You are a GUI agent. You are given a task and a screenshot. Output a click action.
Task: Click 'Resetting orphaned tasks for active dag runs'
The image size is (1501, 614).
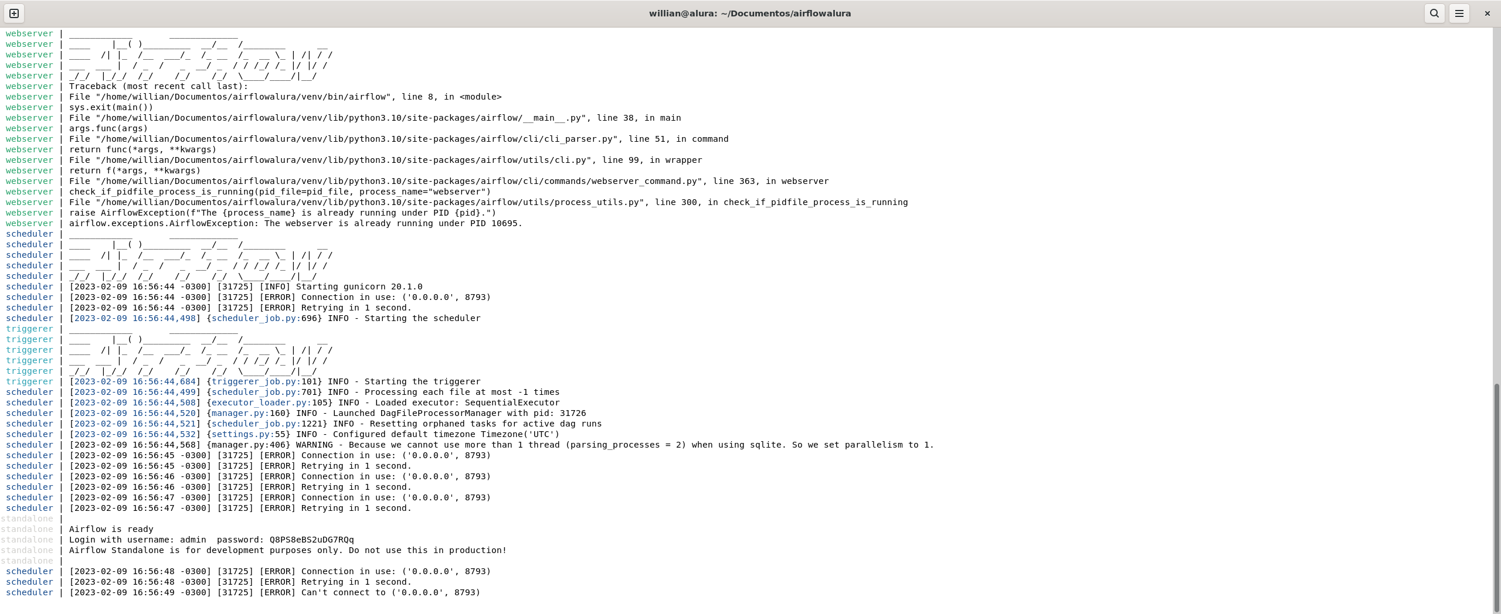[486, 424]
